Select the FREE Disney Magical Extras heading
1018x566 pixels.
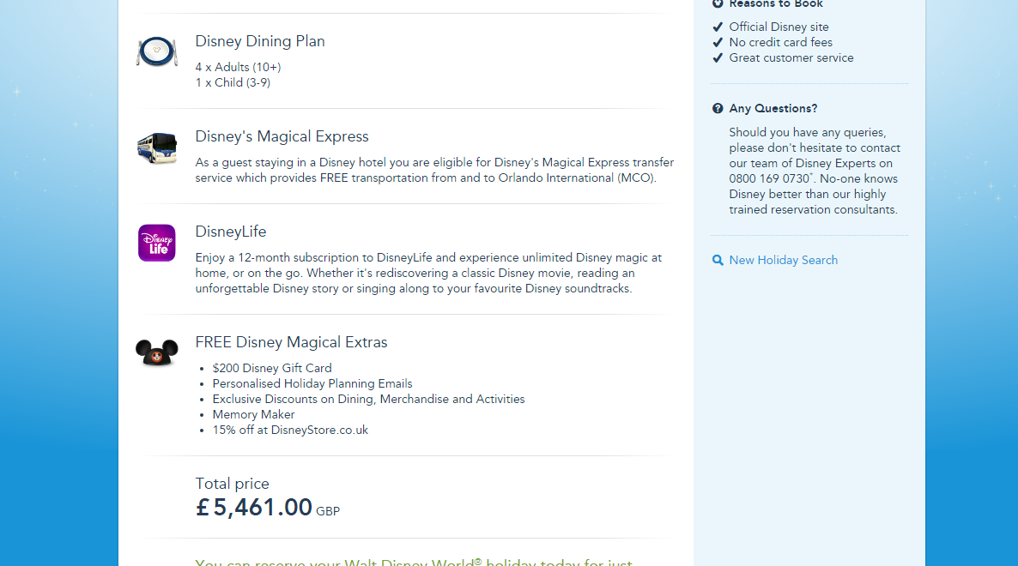click(x=291, y=342)
